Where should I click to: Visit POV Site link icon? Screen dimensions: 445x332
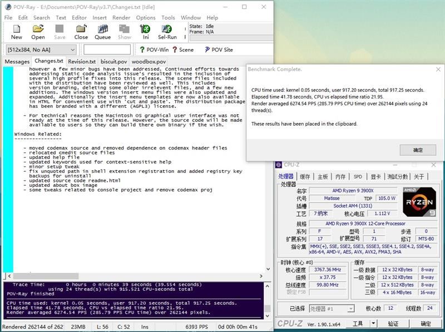coord(219,49)
